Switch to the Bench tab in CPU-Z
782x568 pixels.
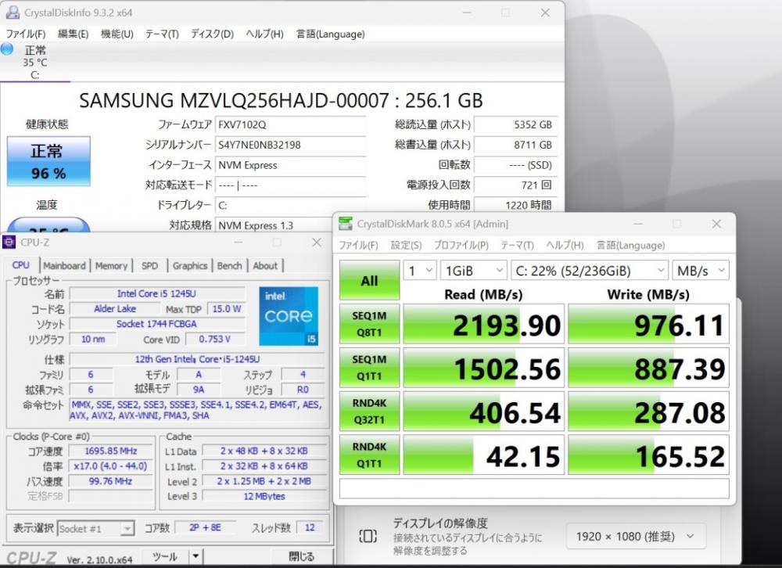pyautogui.click(x=229, y=265)
